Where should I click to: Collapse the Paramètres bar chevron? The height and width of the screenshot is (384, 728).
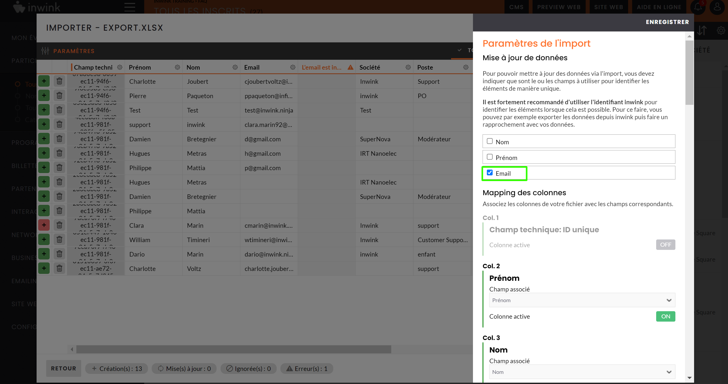[459, 50]
